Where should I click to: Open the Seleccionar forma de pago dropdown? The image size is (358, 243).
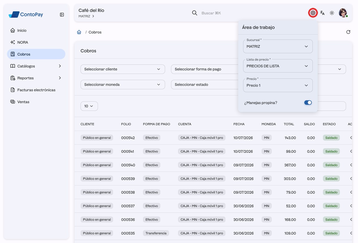coord(205,69)
